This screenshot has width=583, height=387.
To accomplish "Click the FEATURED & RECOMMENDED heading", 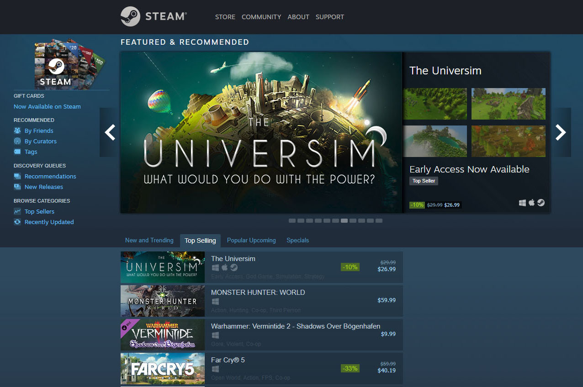I will [x=185, y=42].
